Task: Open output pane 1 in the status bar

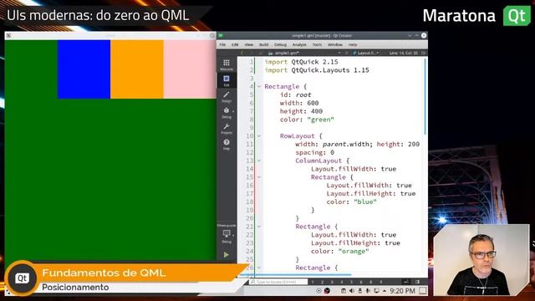Action: point(313,283)
